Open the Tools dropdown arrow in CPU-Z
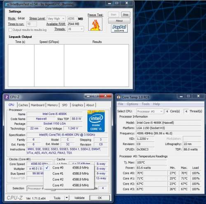This screenshot has width=206, height=204. coord(67,198)
